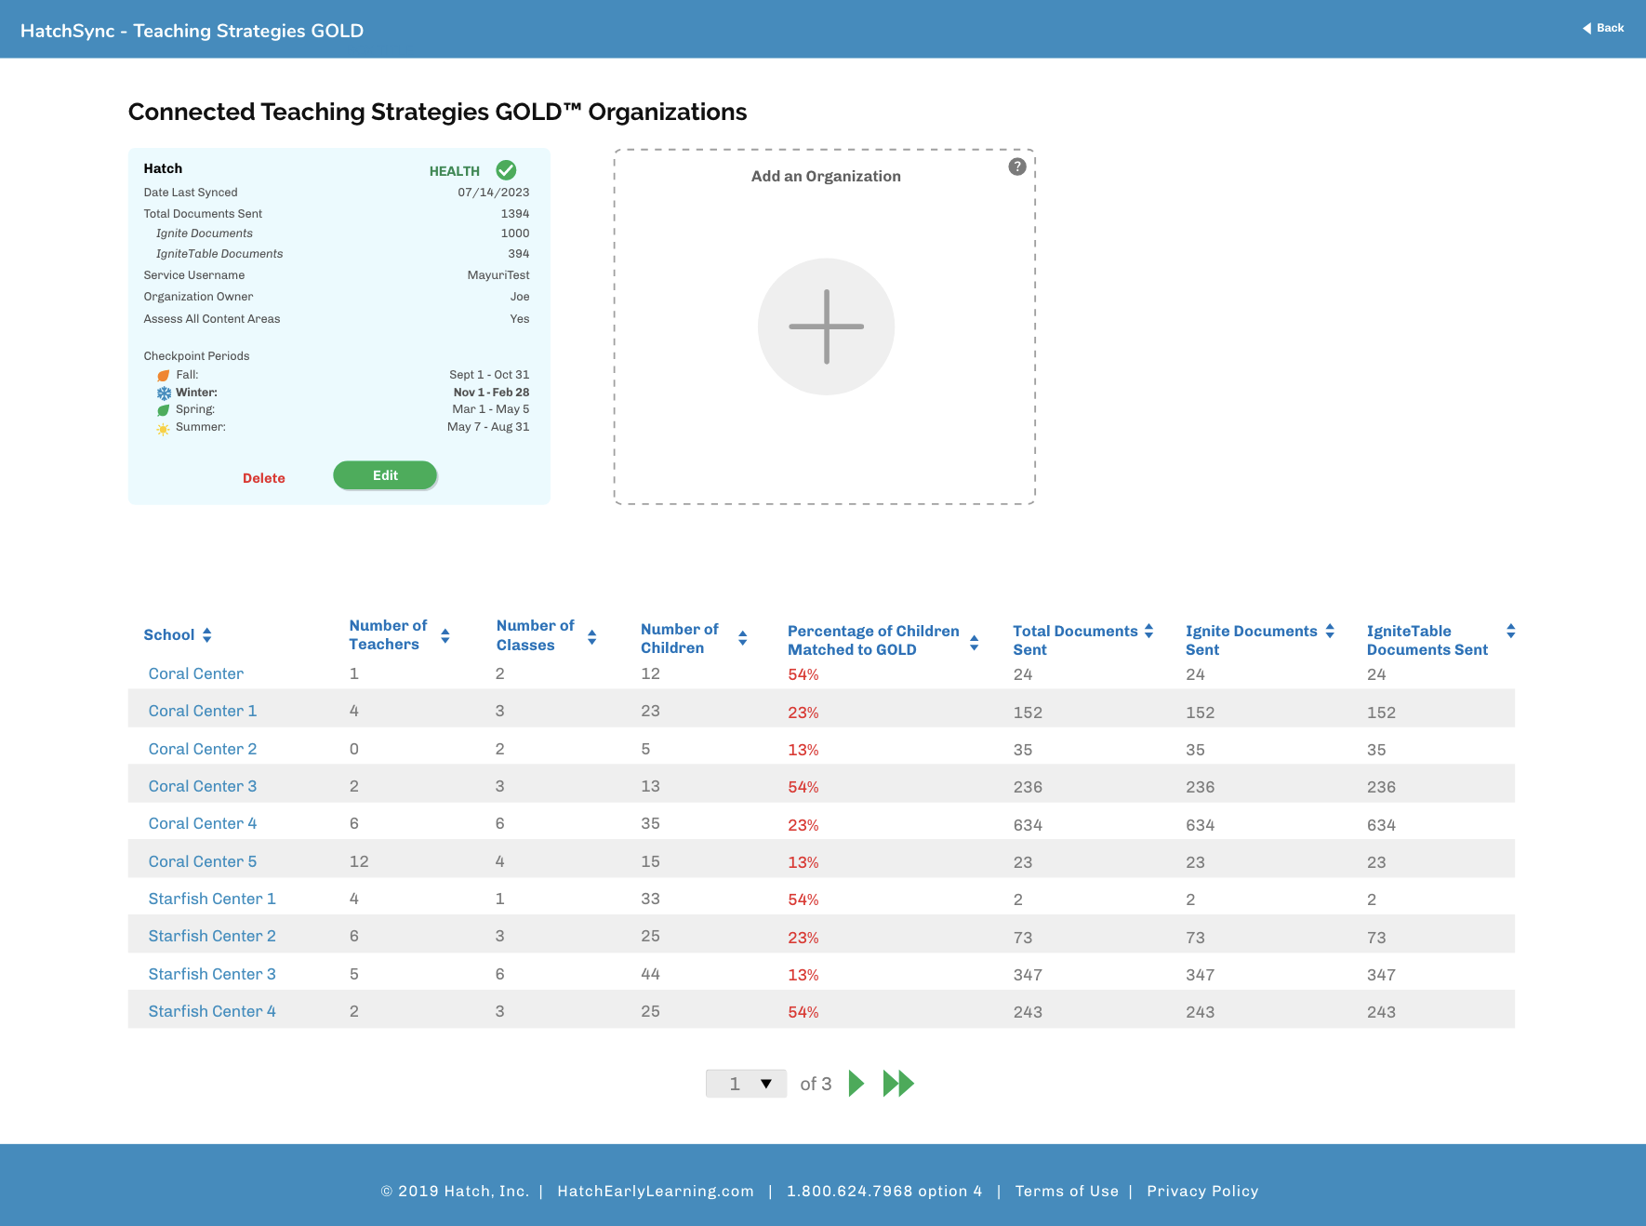This screenshot has height=1226, width=1646.
Task: Click the date 07/14/2023 value
Action: pos(493,193)
